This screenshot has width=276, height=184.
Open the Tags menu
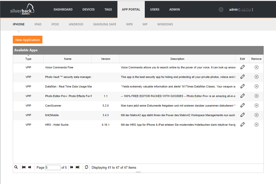pos(108,10)
